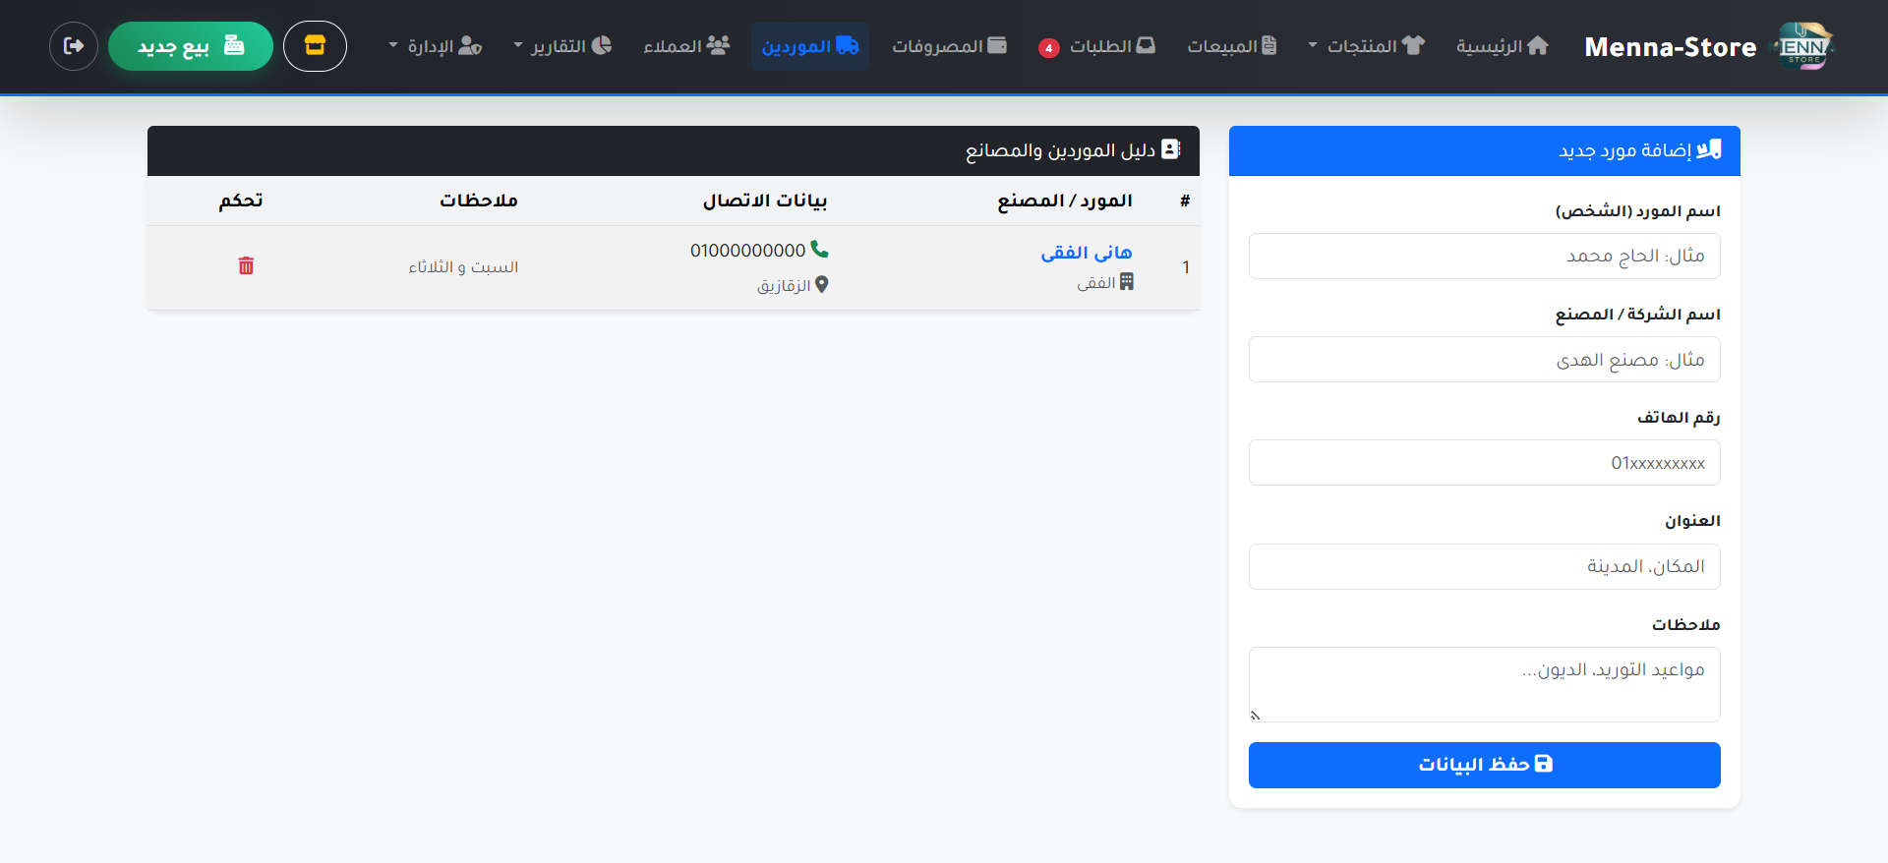Viewport: 1888px width, 863px height.
Task: Click the Menna-Store logo image
Action: click(1803, 46)
